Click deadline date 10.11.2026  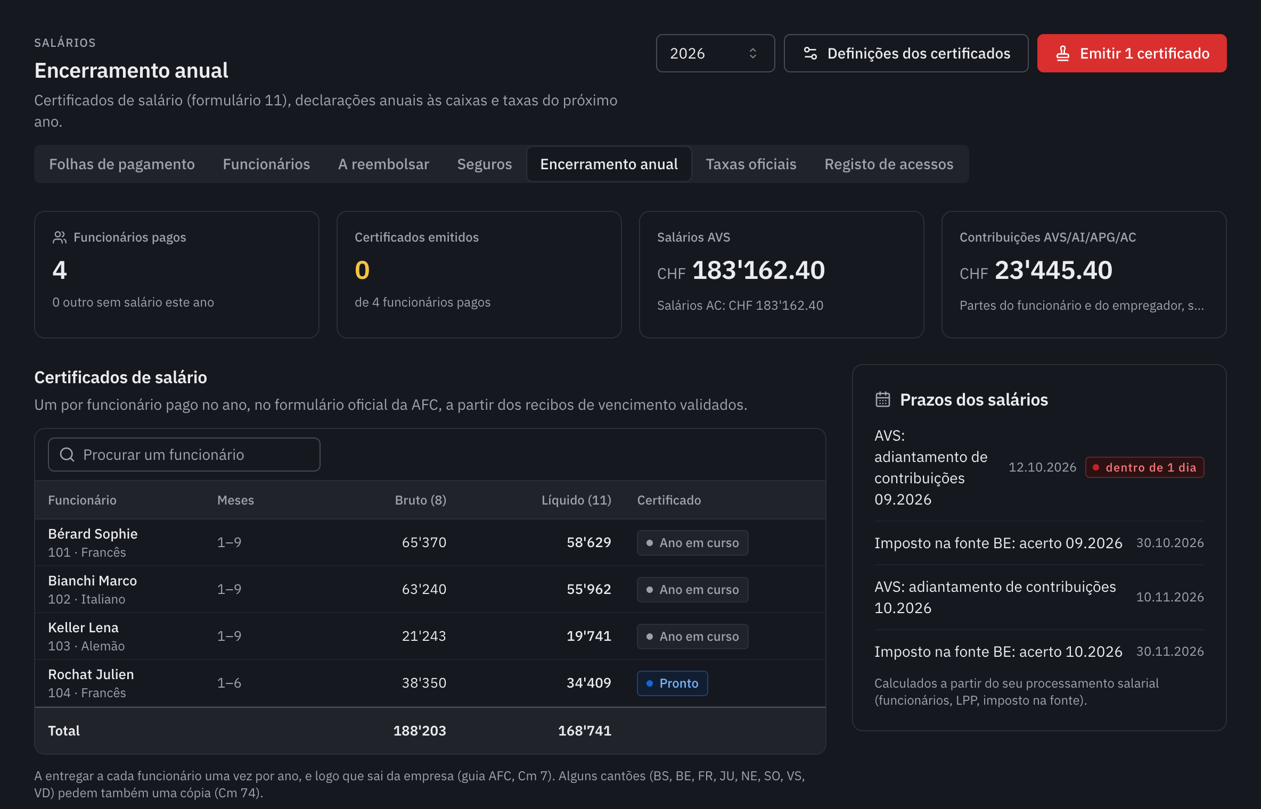(x=1170, y=597)
